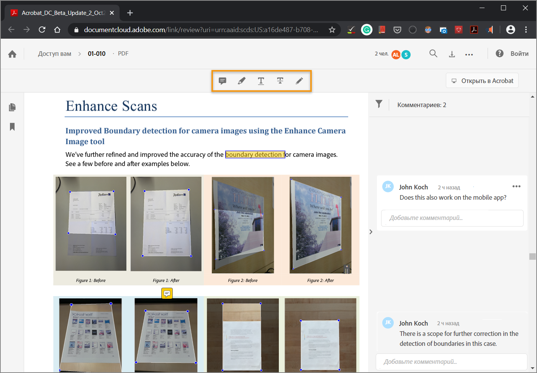The height and width of the screenshot is (373, 537).
Task: Choose the underline text tool
Action: tap(261, 81)
